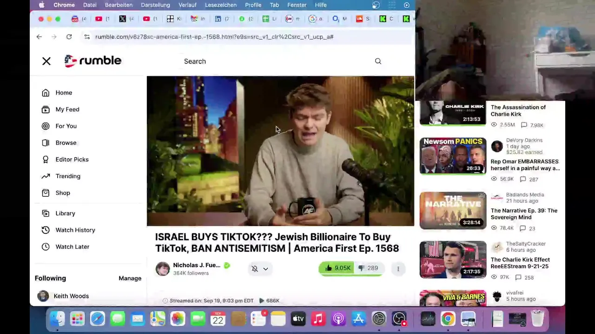Close the Rumble sidebar with the X icon
The height and width of the screenshot is (334, 595).
tap(46, 61)
